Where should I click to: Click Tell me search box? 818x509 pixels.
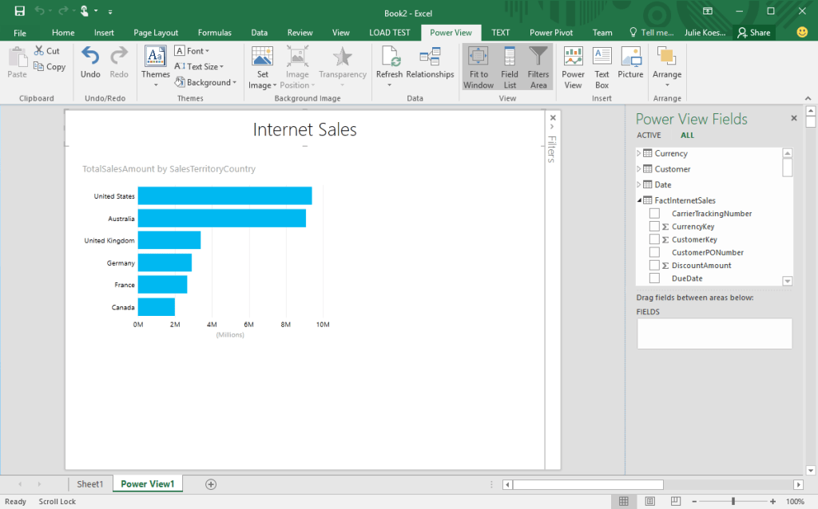click(652, 32)
